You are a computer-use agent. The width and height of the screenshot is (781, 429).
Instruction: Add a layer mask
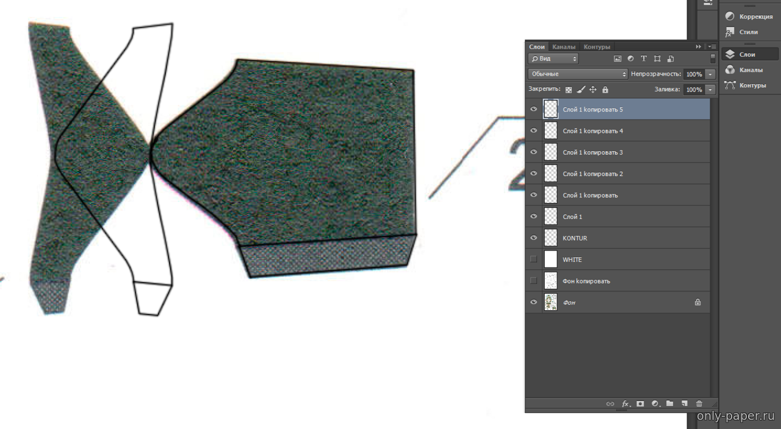(x=640, y=403)
